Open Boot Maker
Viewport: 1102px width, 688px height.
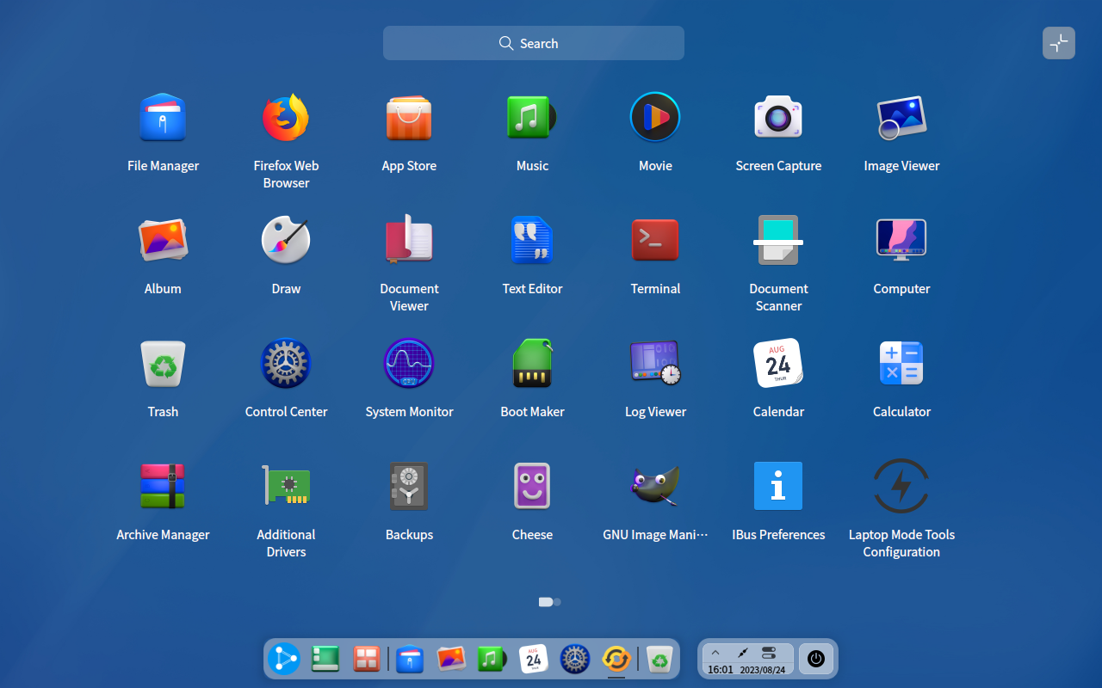532,363
